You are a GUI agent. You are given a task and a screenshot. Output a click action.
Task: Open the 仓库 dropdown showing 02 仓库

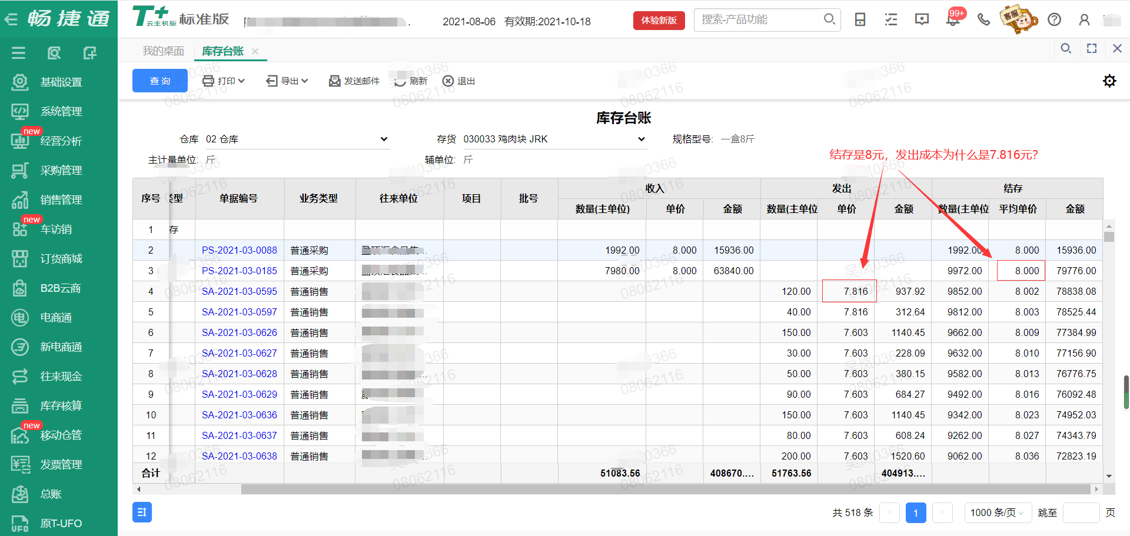[297, 139]
